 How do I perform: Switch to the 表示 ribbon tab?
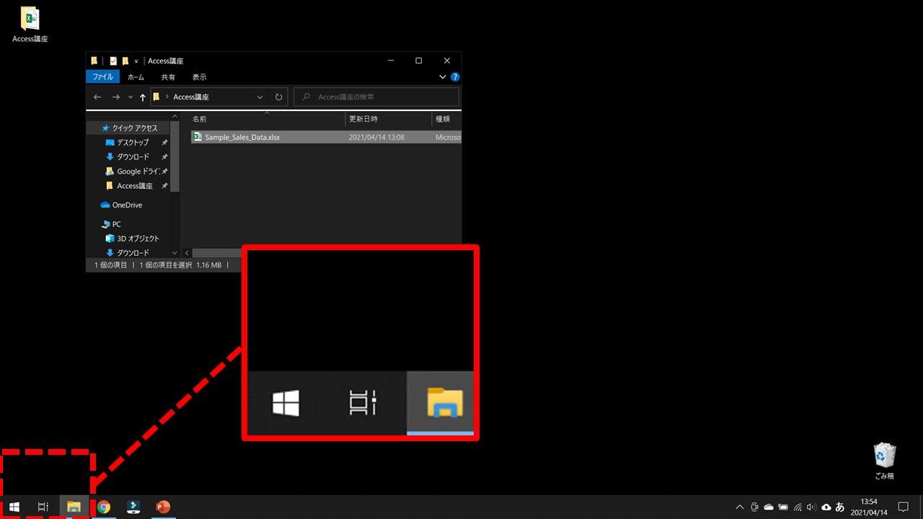pyautogui.click(x=199, y=77)
